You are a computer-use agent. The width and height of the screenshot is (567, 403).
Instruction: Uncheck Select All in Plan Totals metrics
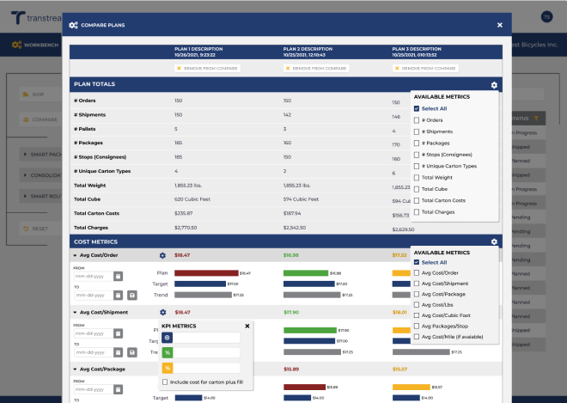click(x=417, y=109)
